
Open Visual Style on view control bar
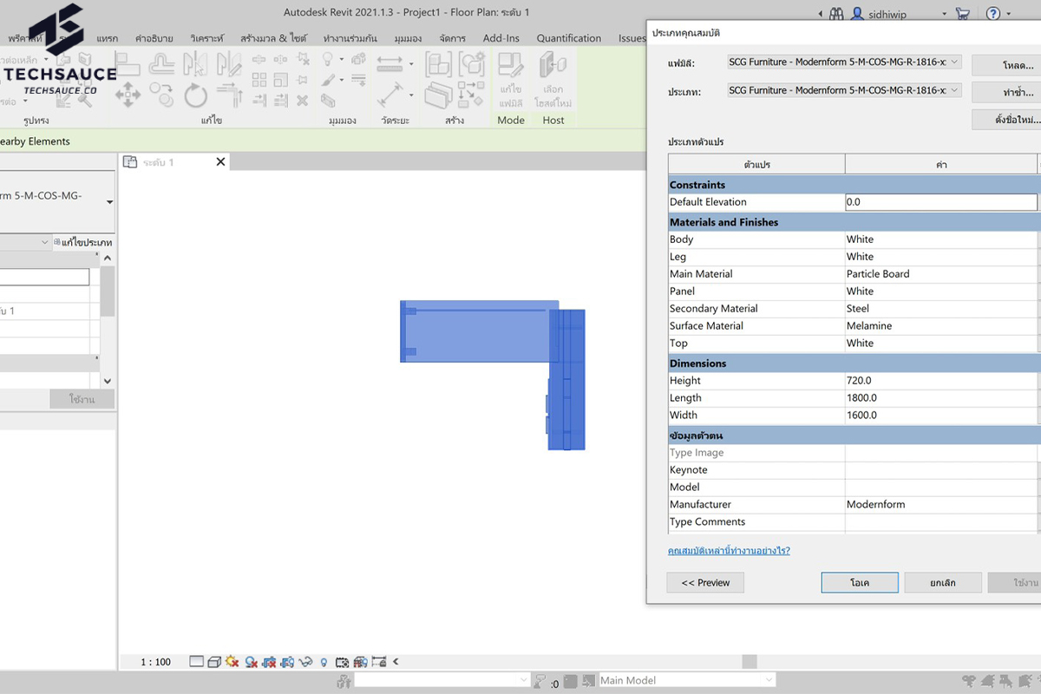(214, 662)
